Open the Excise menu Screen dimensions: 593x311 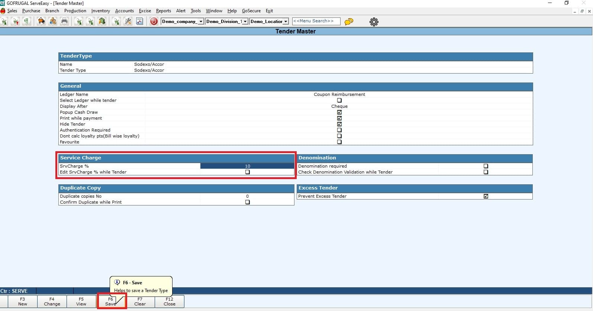coord(145,11)
